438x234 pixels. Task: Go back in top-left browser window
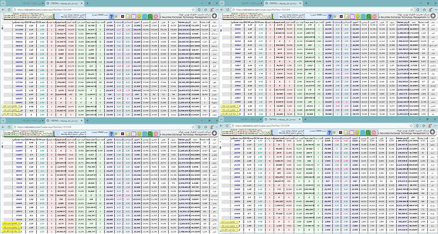[3, 10]
